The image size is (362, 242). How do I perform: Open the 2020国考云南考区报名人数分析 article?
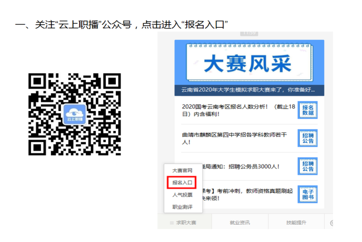238,110
